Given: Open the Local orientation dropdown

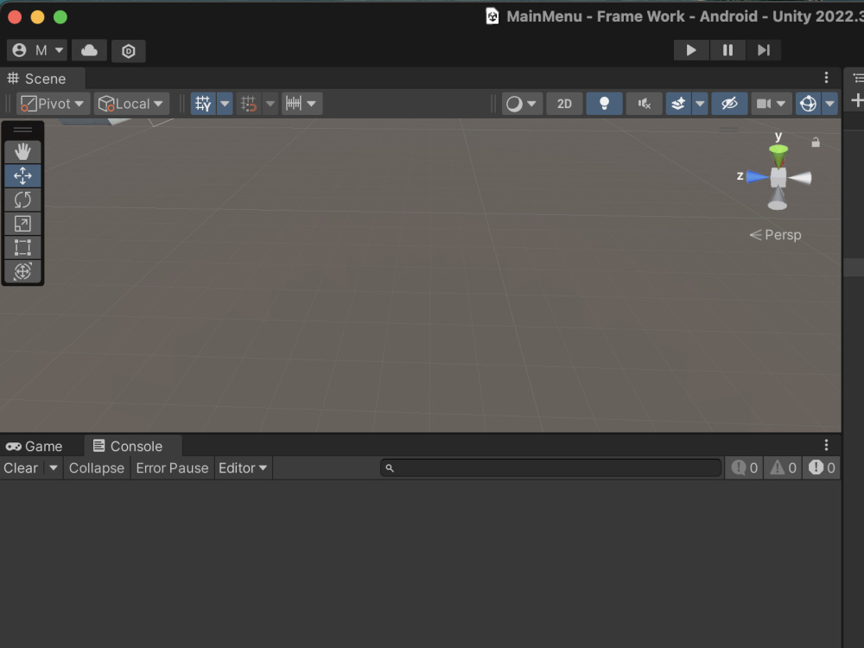Looking at the screenshot, I should coord(131,103).
